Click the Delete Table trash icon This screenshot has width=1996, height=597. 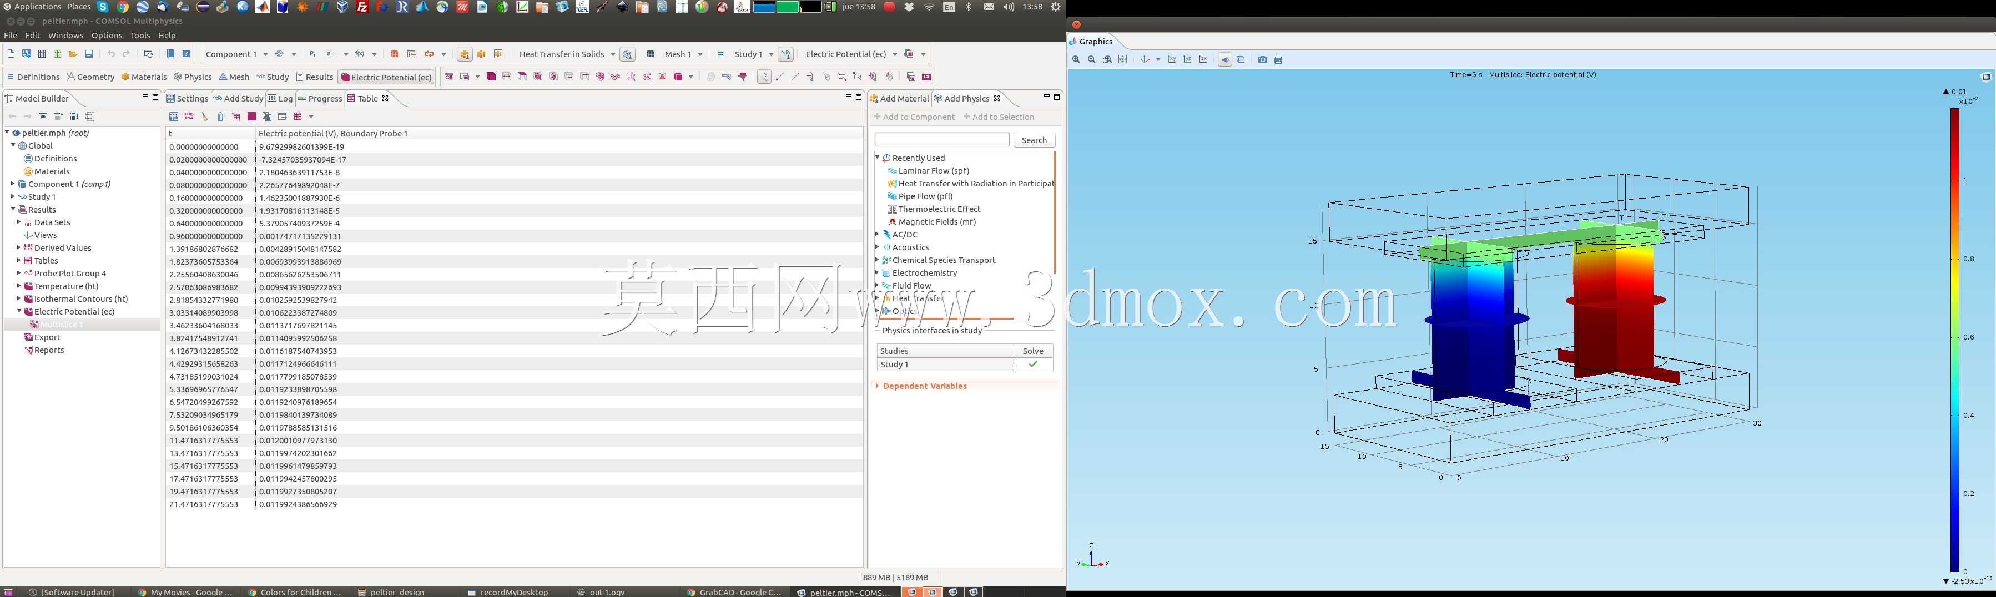(220, 117)
